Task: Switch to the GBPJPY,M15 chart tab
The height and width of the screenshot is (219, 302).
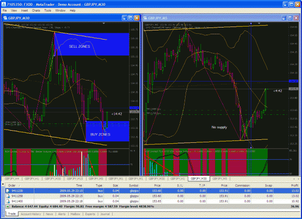Action: click(x=75, y=178)
